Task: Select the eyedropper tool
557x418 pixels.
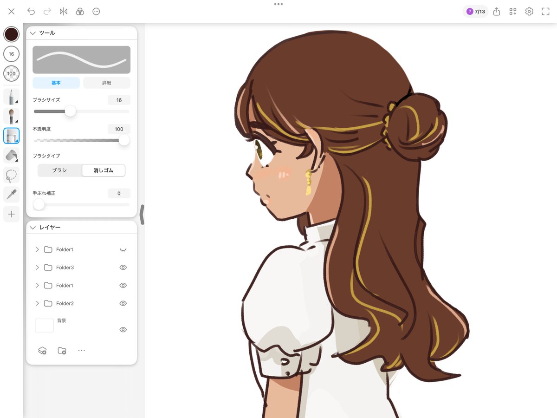Action: (12, 195)
